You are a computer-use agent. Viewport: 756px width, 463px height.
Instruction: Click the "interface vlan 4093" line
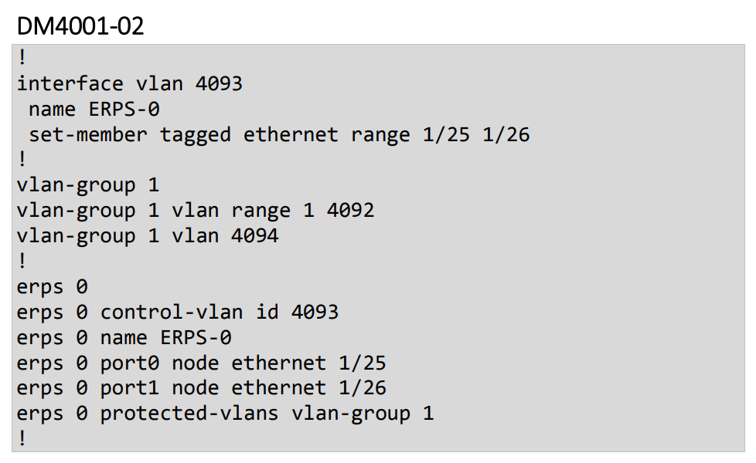pos(129,83)
